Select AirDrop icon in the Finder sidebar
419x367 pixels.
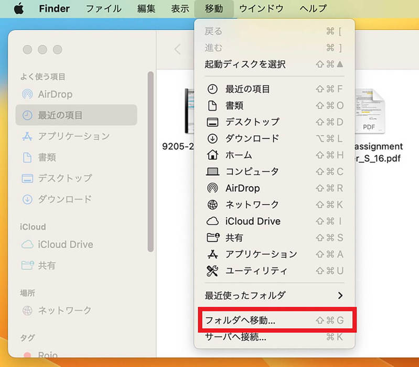coord(27,94)
